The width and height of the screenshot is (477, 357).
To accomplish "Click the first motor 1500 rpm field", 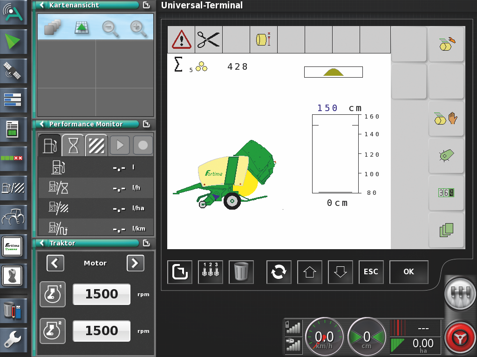I will pyautogui.click(x=102, y=294).
